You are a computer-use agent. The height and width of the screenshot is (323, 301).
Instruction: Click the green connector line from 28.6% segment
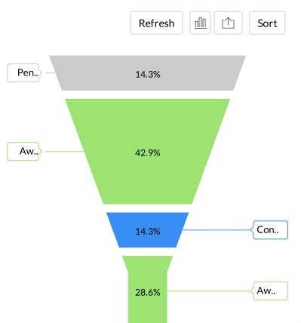coord(209,291)
